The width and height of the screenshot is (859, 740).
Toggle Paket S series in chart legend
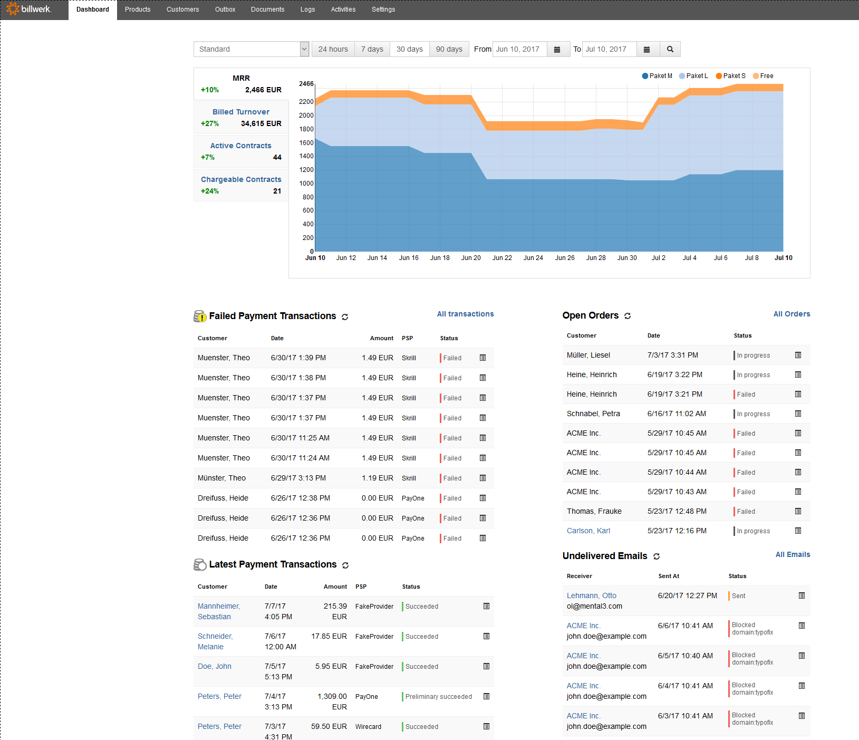tap(730, 76)
